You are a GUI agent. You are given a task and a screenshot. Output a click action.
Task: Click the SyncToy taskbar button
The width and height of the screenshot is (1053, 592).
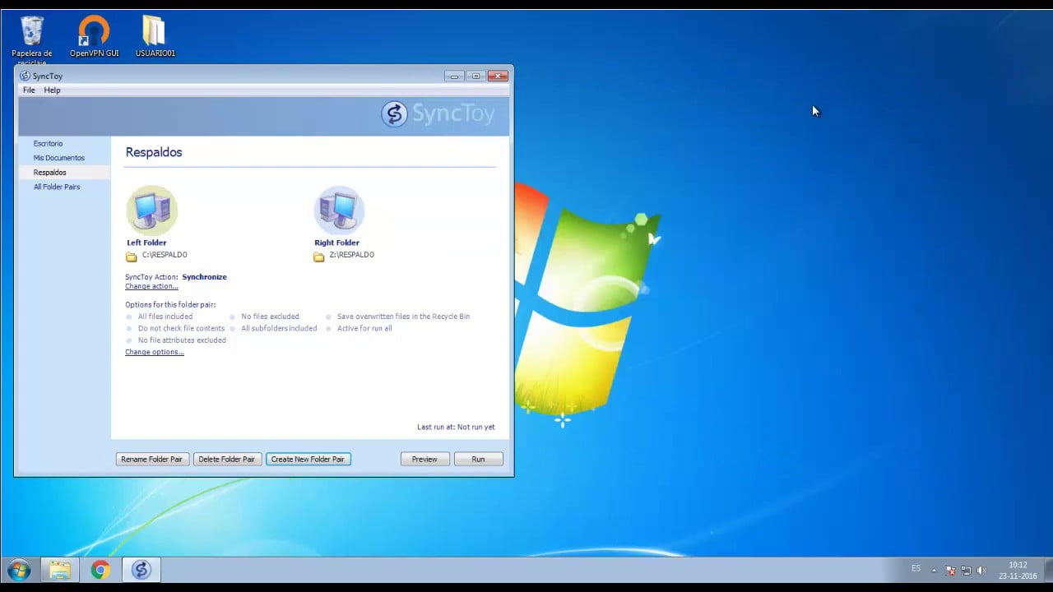pos(141,570)
